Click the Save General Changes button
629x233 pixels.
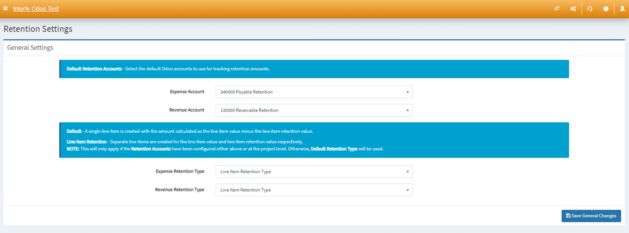pyautogui.click(x=591, y=216)
